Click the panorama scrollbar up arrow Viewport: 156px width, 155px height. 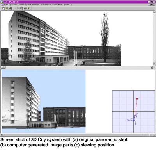point(154,12)
